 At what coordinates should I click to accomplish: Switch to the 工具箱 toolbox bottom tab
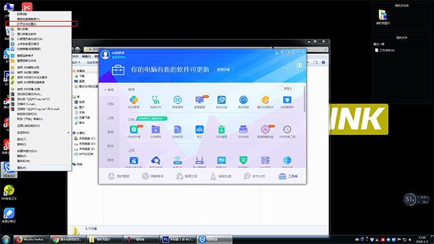tap(288, 176)
